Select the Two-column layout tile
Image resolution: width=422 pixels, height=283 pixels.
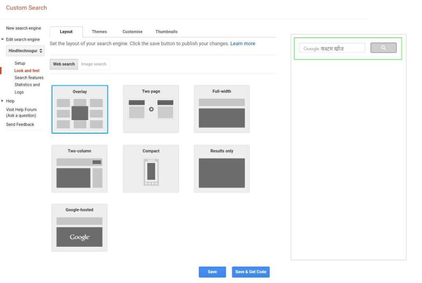[x=80, y=169]
